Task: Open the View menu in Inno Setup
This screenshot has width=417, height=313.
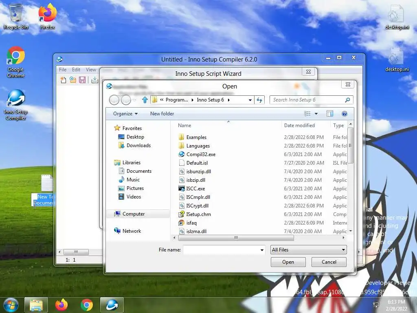Action: click(x=91, y=70)
